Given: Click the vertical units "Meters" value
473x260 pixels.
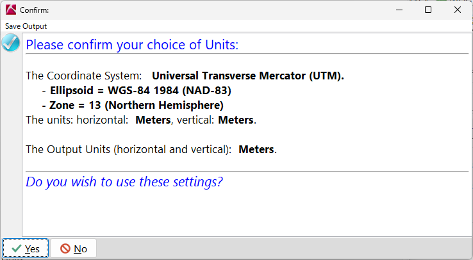Looking at the screenshot, I should [x=236, y=120].
